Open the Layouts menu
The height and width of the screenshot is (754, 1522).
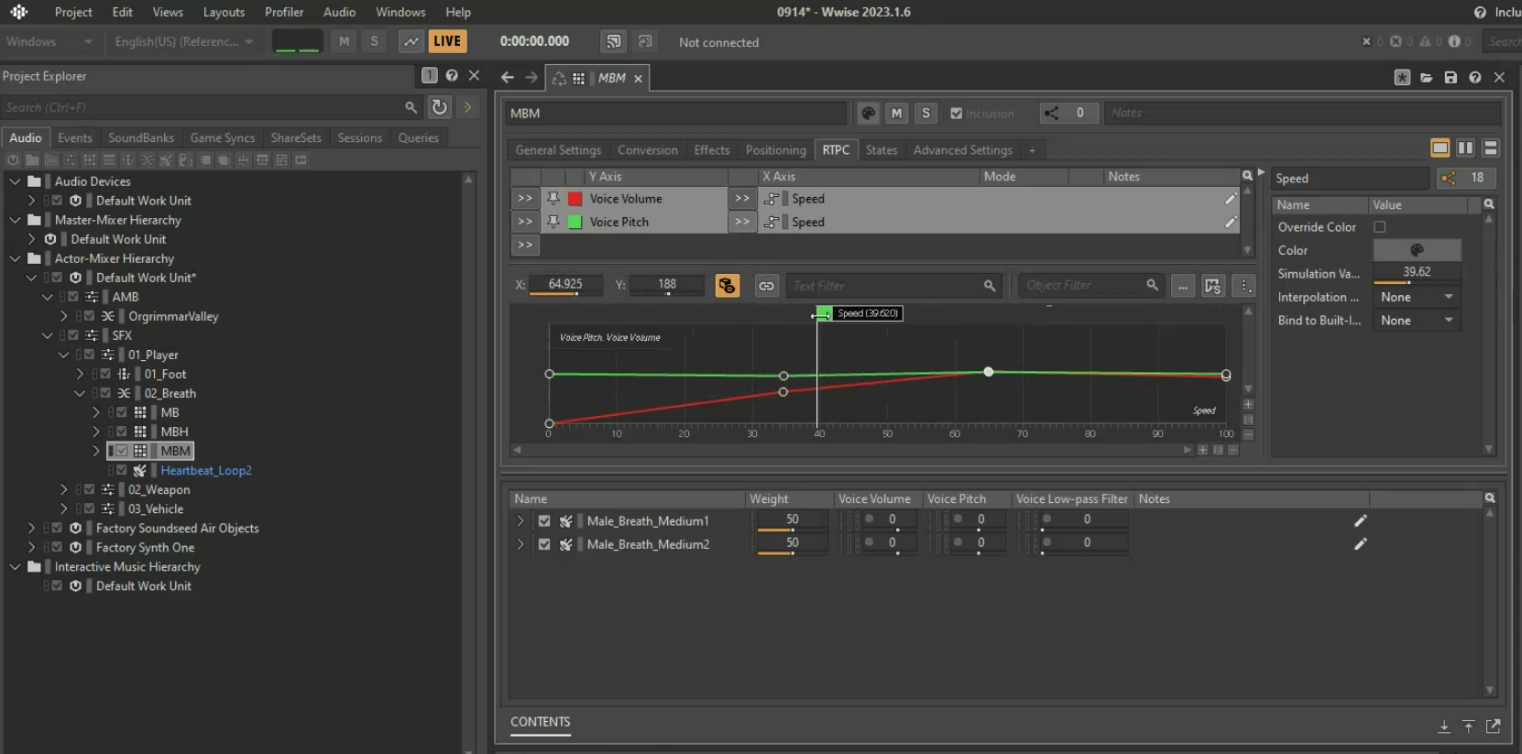coord(224,12)
